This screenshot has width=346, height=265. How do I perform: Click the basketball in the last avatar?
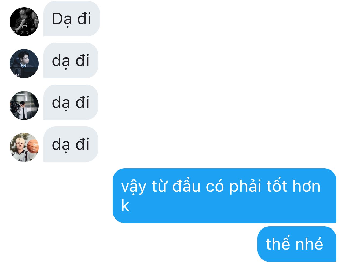[33, 146]
